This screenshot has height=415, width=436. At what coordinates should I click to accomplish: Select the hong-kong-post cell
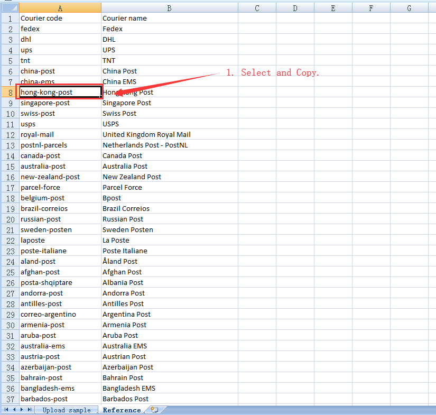[x=60, y=92]
